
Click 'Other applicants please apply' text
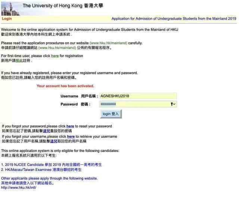point(49,178)
